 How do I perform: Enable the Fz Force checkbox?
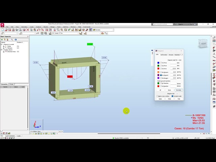click(161, 69)
